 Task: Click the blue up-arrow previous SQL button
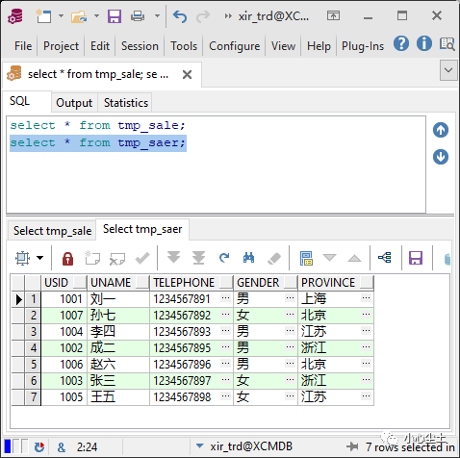tap(441, 130)
